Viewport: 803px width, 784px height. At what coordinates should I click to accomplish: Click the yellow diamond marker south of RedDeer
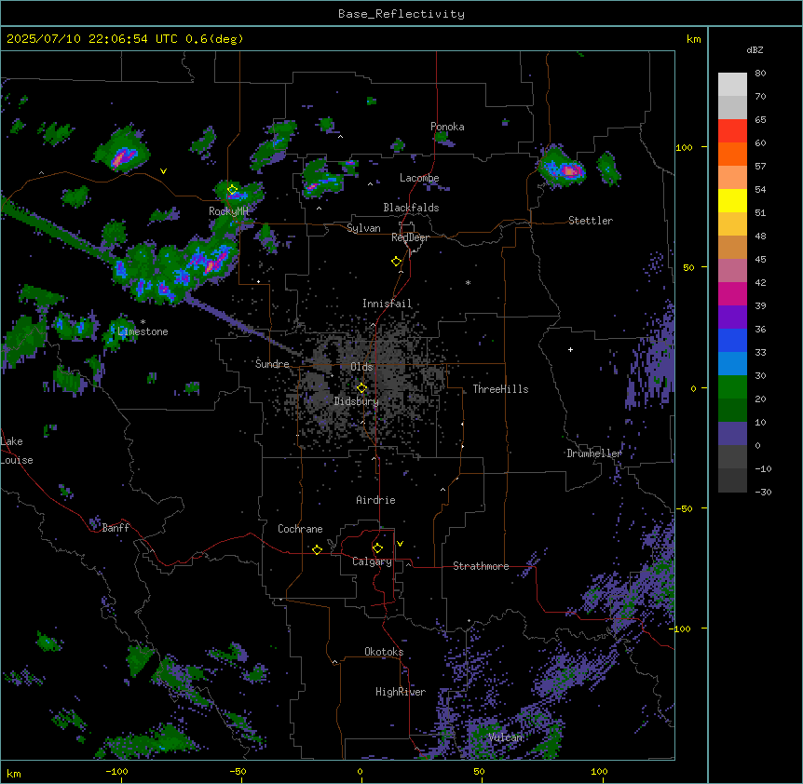point(396,262)
